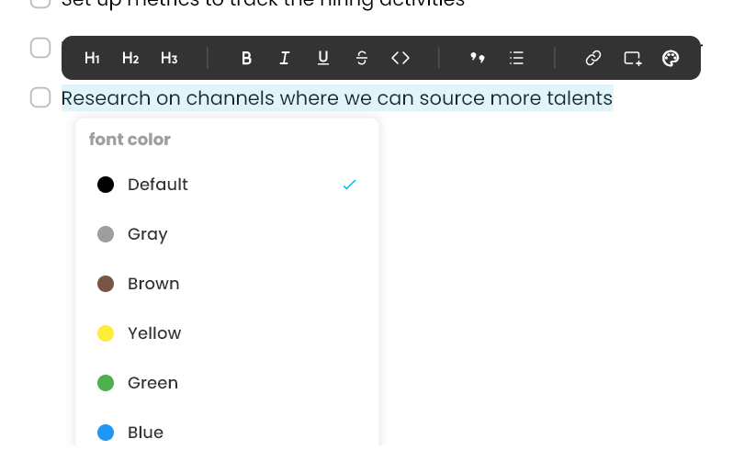The width and height of the screenshot is (733, 450).
Task: Choose Default font color
Action: click(x=227, y=185)
